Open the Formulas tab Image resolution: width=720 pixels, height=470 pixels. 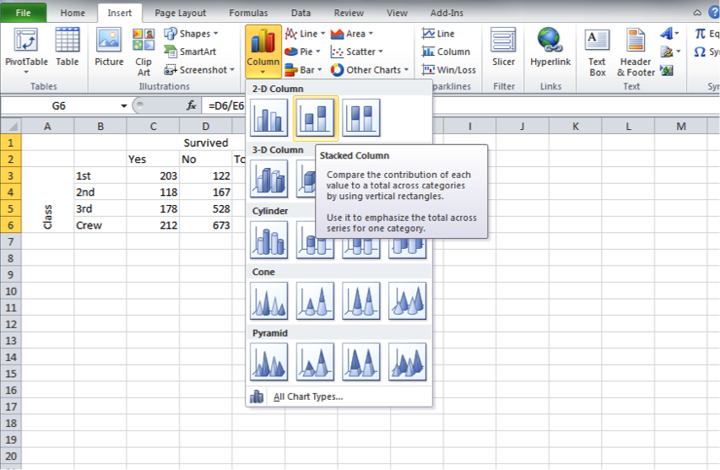click(x=248, y=13)
